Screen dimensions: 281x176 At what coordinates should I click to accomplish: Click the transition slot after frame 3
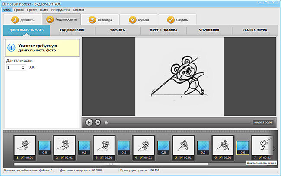[124, 148]
